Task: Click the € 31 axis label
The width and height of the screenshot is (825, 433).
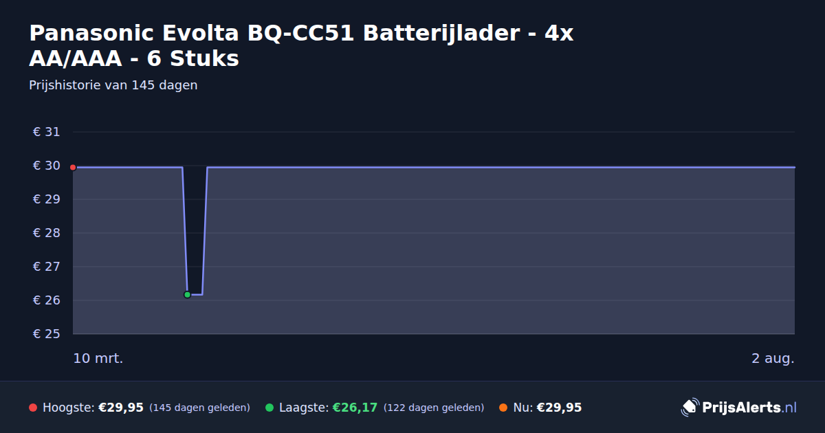Action: coord(47,132)
